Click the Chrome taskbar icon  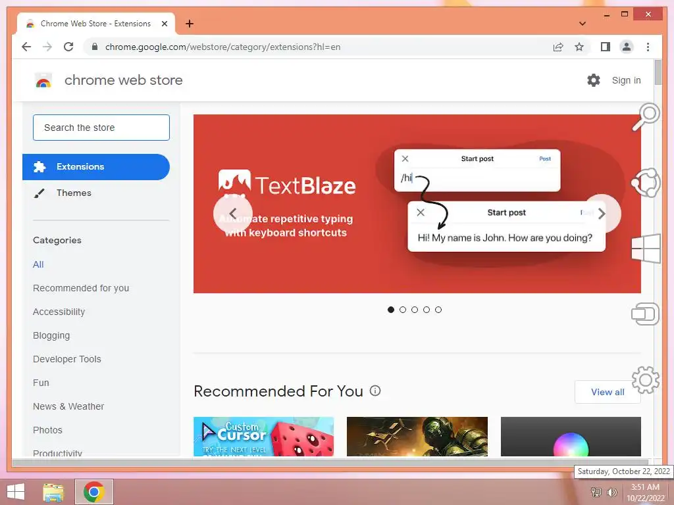pyautogui.click(x=94, y=492)
